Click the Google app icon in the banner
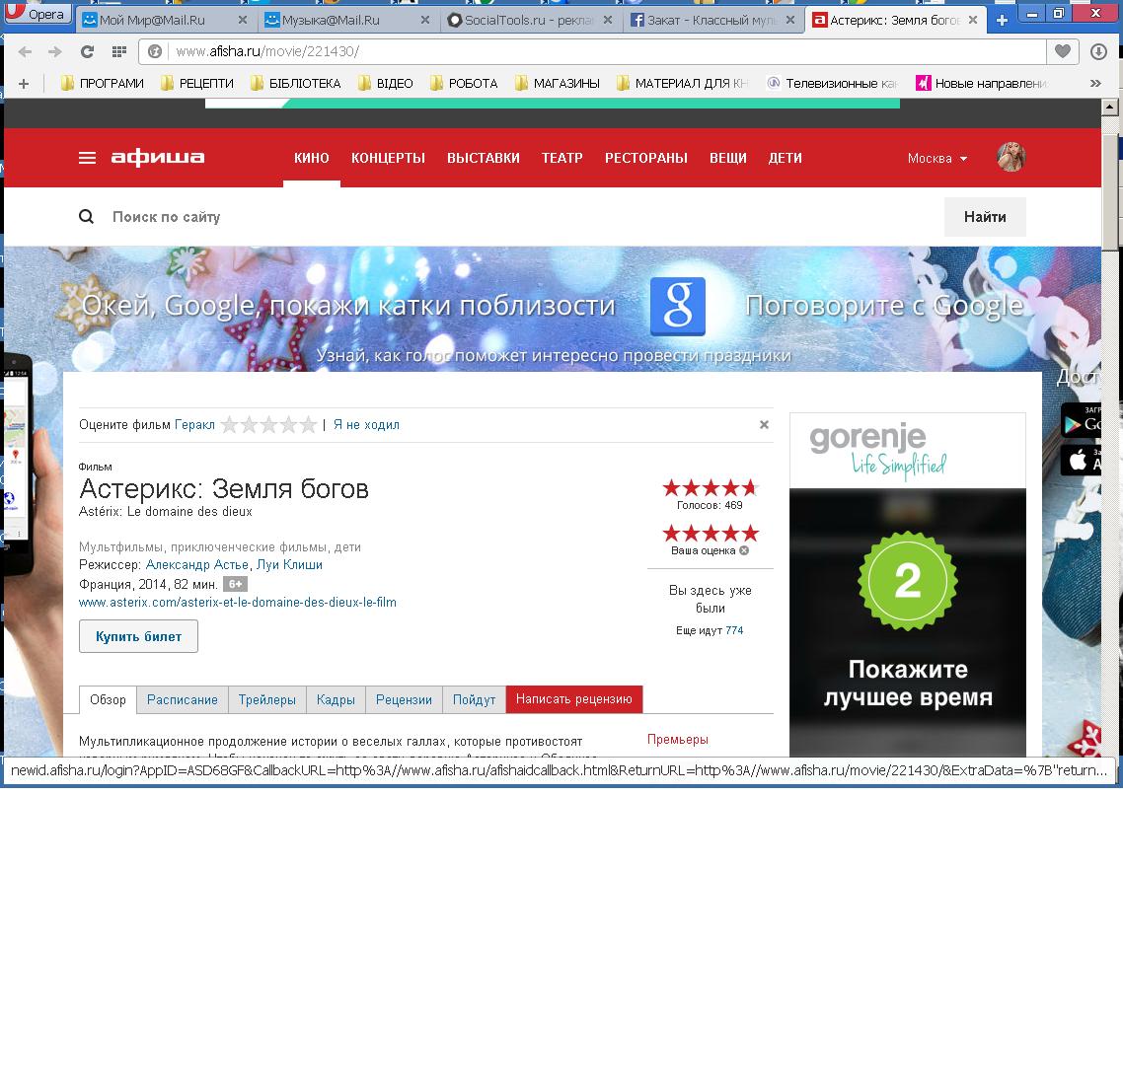The width and height of the screenshot is (1123, 1085). point(678,307)
